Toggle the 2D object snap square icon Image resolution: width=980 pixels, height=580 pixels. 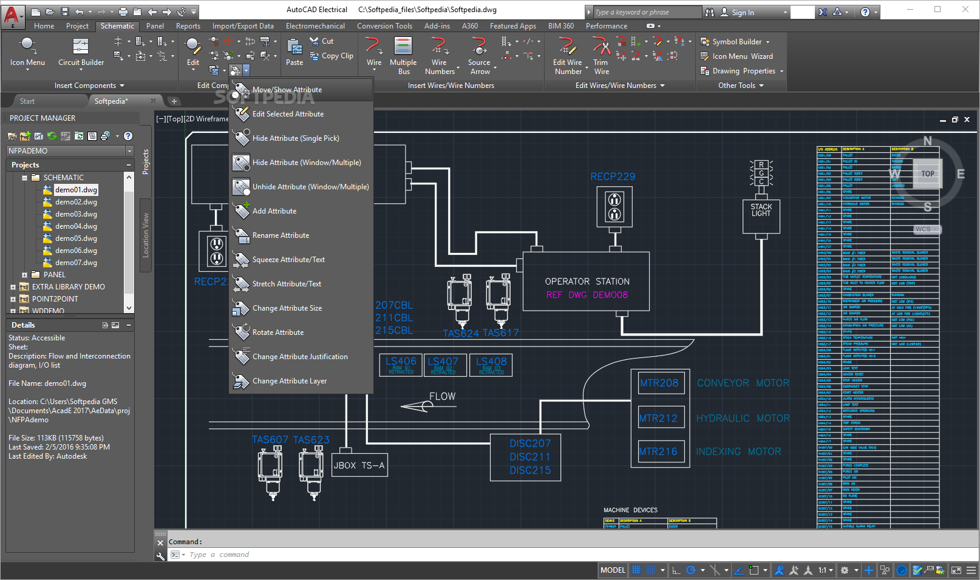[x=754, y=570]
